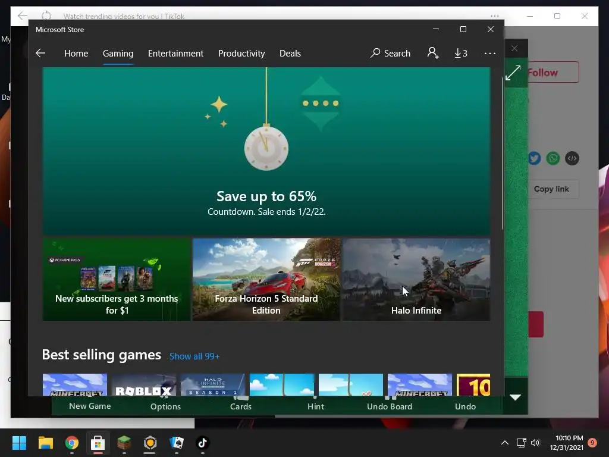Open the 10:10 PM clock and calendar

[x=567, y=443]
